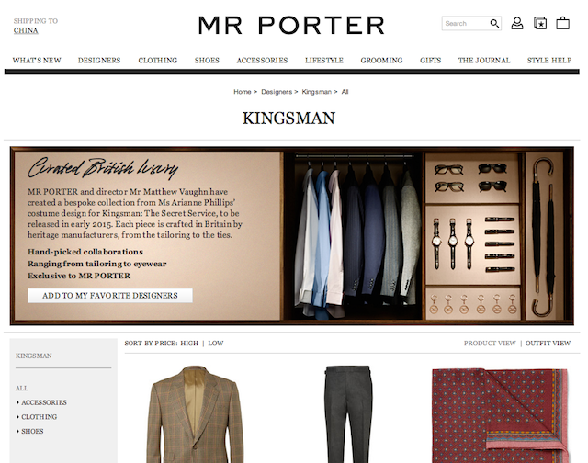This screenshot has width=588, height=463.
Task: Open the account profile icon
Action: pyautogui.click(x=517, y=23)
